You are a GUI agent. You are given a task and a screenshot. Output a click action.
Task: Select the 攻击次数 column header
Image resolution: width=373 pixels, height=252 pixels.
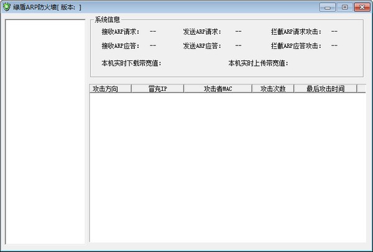[273, 89]
